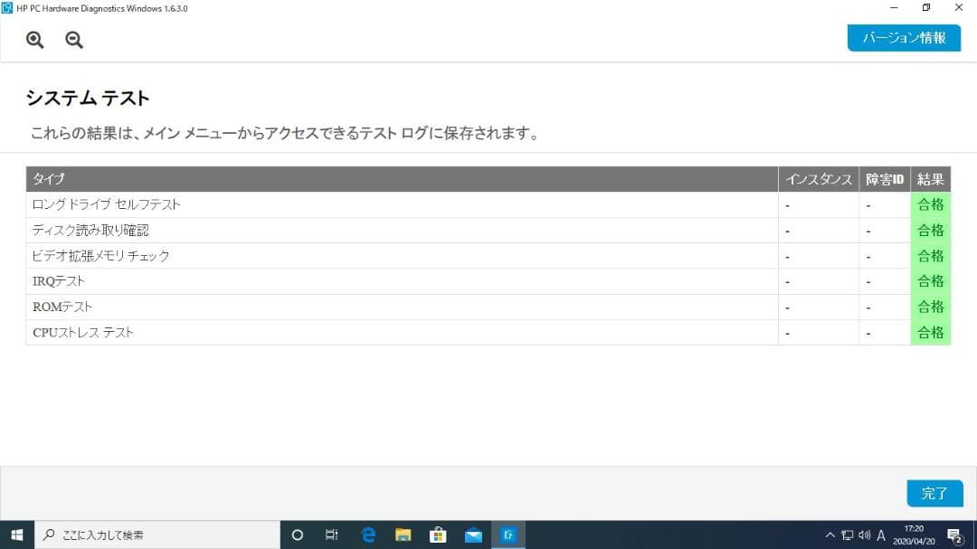Image resolution: width=977 pixels, height=549 pixels.
Task: Select the zoom out magnifier icon
Action: [x=73, y=40]
